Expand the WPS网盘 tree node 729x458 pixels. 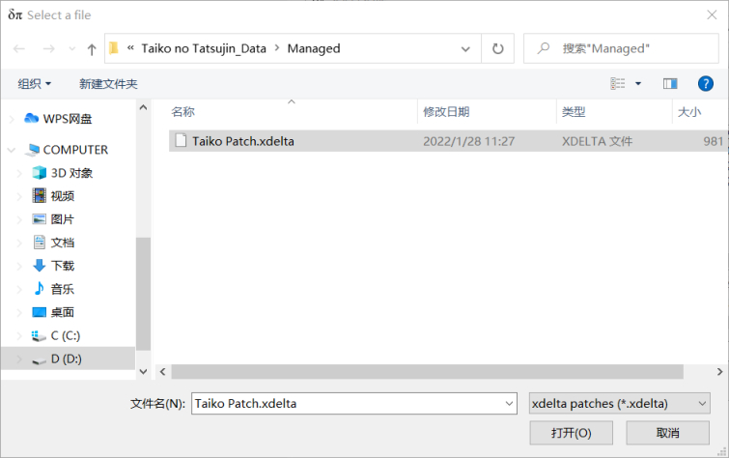pyautogui.click(x=12, y=119)
